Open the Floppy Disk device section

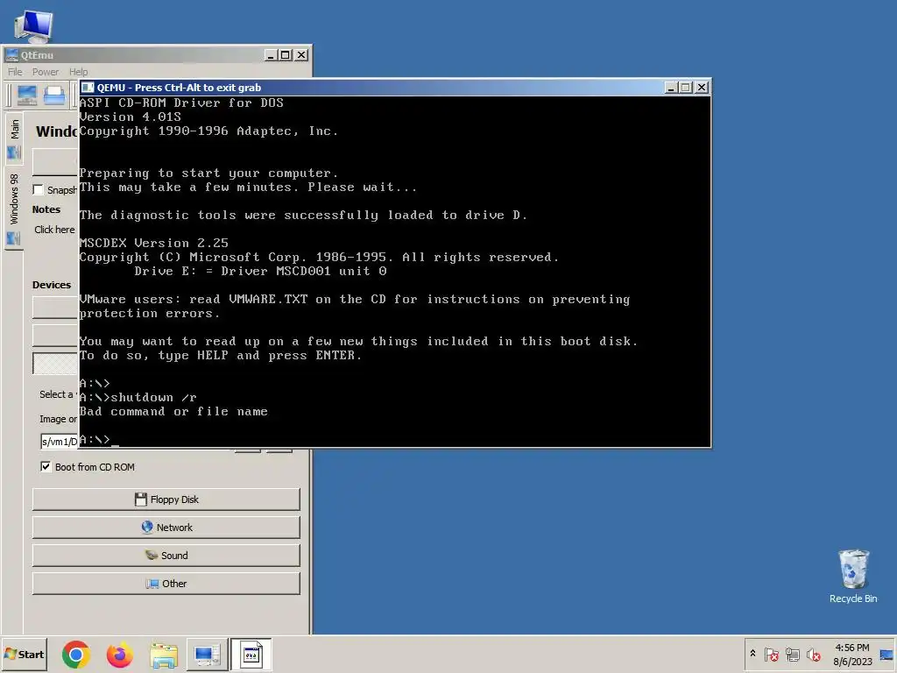(166, 499)
